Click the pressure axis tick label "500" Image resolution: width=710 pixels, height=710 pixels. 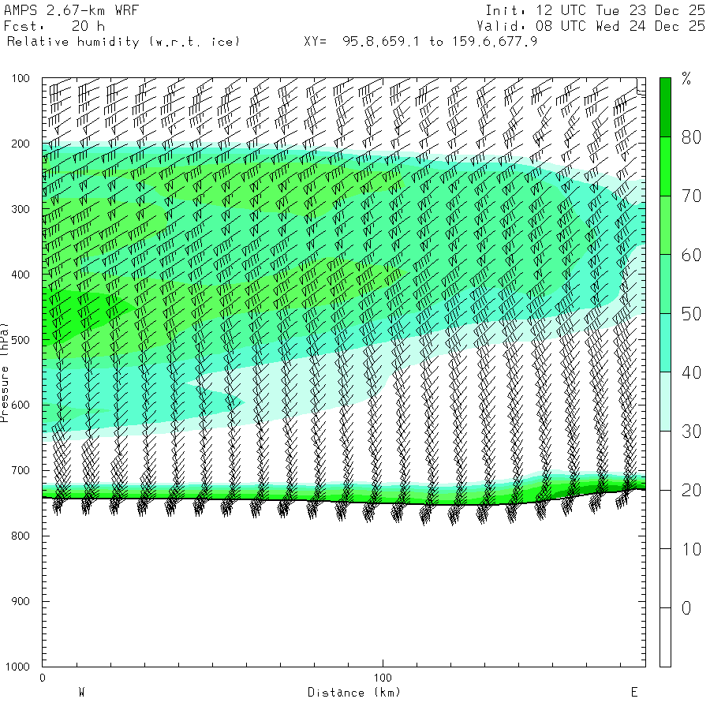21,340
